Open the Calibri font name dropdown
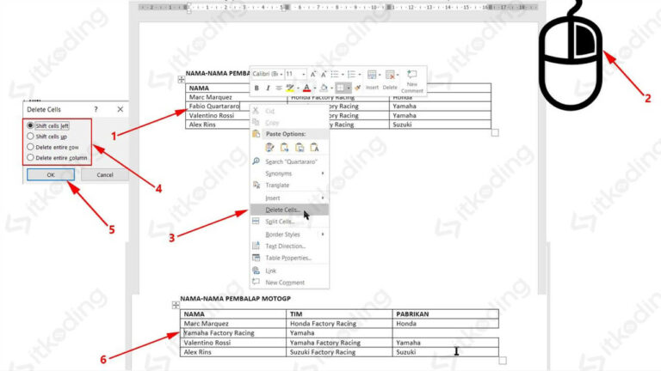Image resolution: width=661 pixels, height=371 pixels. 267,75
